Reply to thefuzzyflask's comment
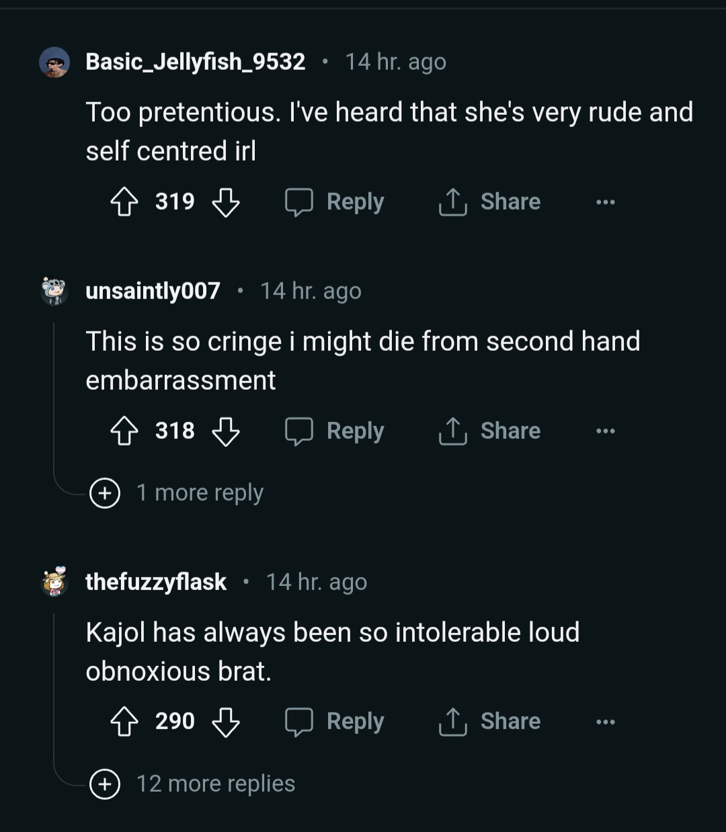This screenshot has width=726, height=832. pos(335,722)
